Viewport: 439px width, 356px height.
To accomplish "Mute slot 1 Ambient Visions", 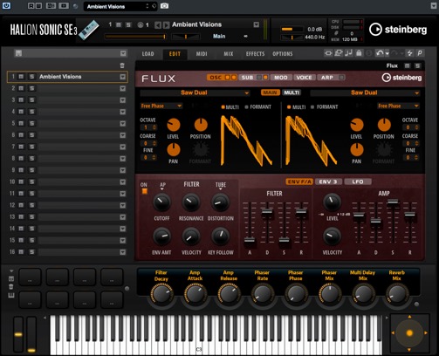I will pos(21,77).
